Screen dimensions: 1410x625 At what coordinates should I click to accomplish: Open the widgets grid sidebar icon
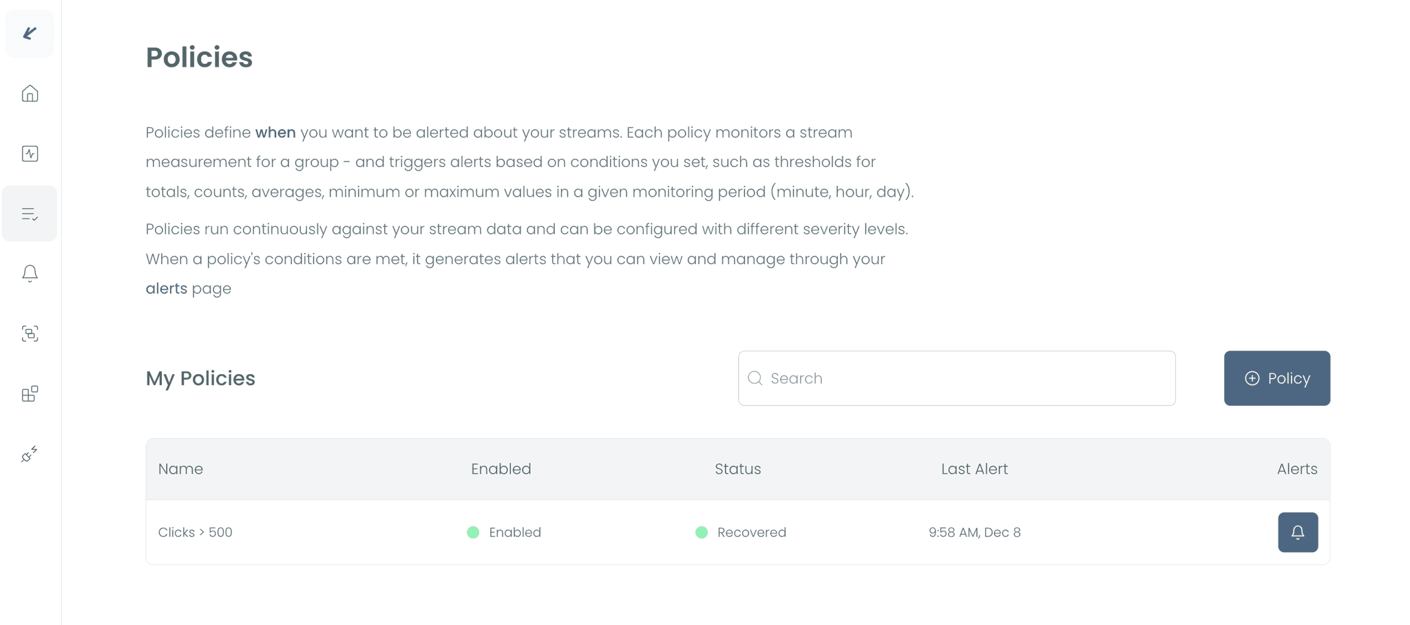(x=30, y=394)
